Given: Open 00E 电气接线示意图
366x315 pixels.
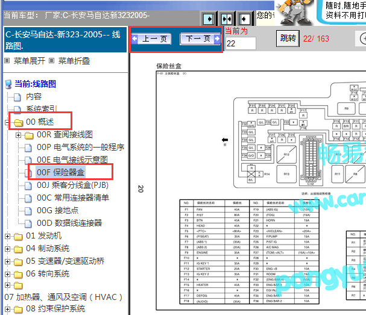Looking at the screenshot, I should [72, 160].
